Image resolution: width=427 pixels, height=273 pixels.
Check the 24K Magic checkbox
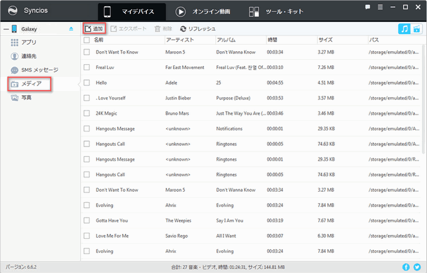[x=87, y=113]
